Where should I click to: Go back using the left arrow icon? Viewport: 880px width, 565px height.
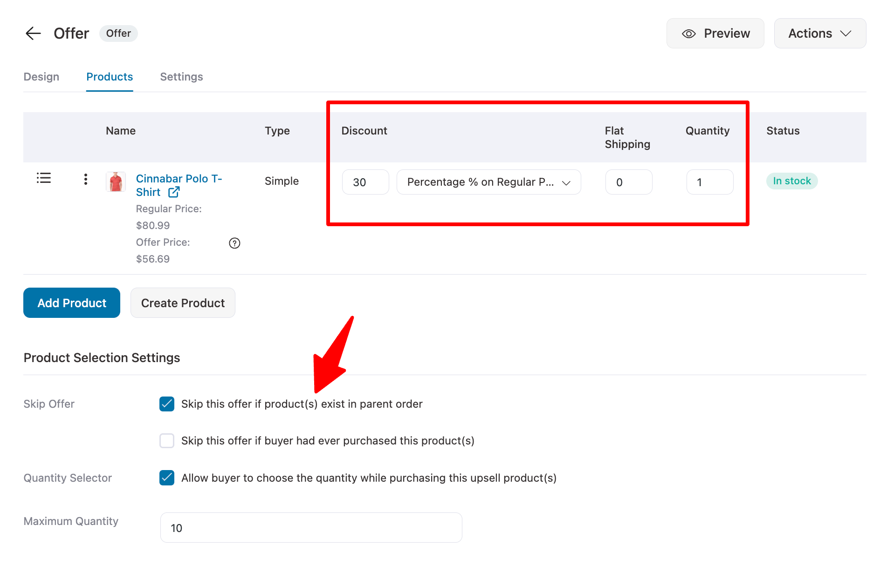(x=33, y=34)
